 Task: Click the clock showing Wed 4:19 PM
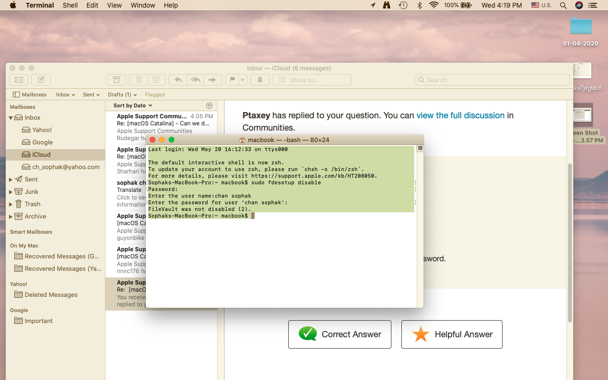(502, 5)
